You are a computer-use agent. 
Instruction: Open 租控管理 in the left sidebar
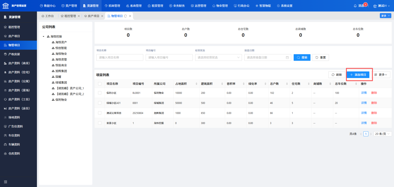[x=18, y=27]
